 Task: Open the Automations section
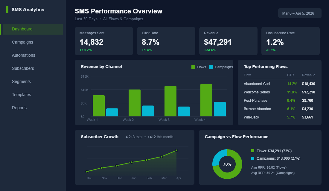(24, 55)
